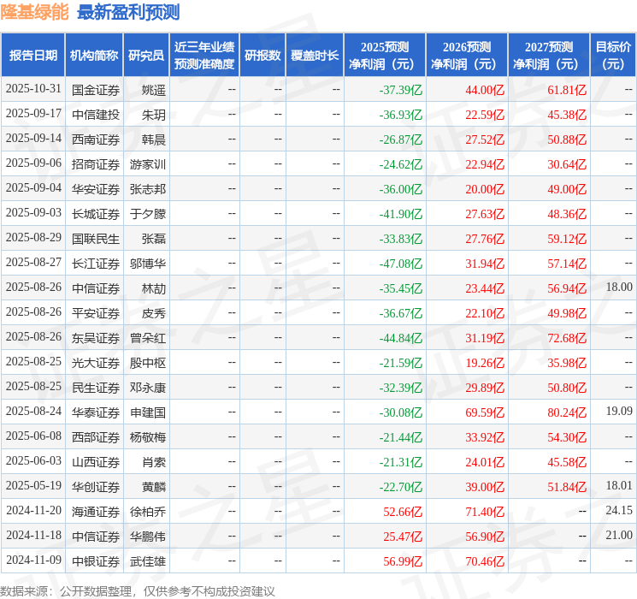Sort by the 报告日期 column header
Image resolution: width=637 pixels, height=599 pixels.
coord(33,55)
